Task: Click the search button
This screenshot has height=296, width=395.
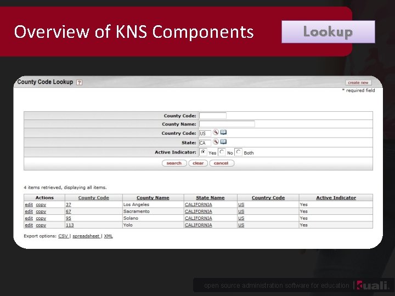Action: point(174,163)
